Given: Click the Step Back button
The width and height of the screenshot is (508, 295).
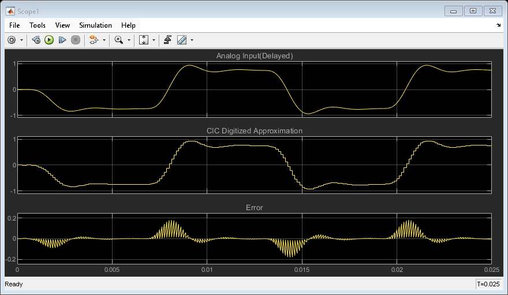Looking at the screenshot, I should tap(36, 40).
